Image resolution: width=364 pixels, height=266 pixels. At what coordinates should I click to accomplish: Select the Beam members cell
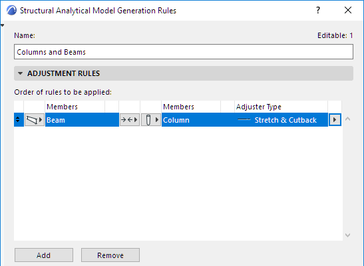click(82, 120)
